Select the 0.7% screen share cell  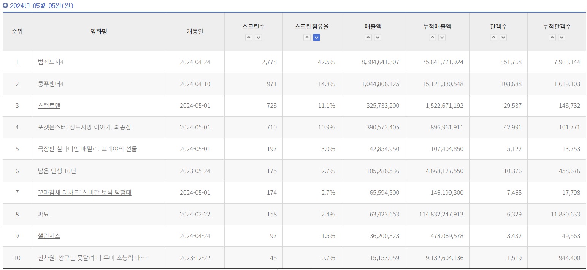click(312, 258)
